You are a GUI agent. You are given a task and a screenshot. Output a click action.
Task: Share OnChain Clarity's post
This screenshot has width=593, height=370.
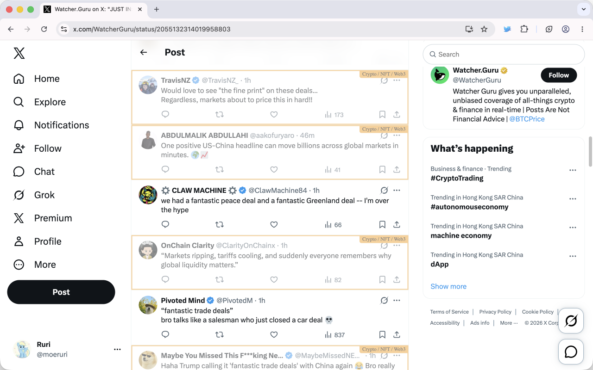pos(397,280)
